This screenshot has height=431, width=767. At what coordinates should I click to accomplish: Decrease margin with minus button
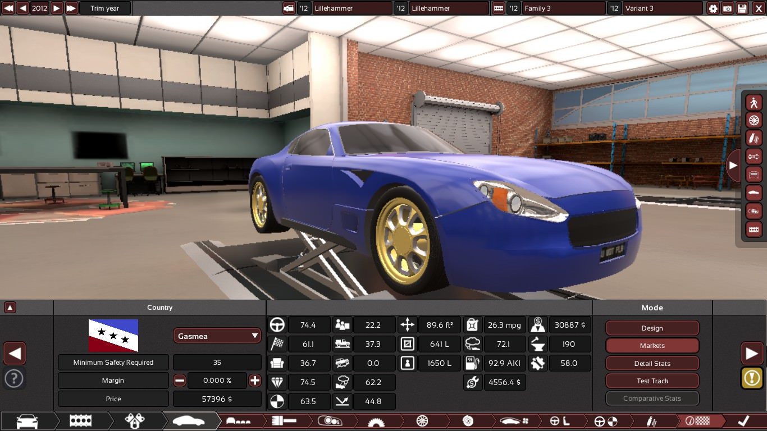(180, 380)
